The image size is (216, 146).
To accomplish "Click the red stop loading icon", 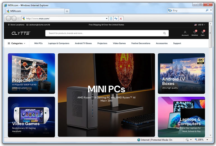I will coord(121,19).
